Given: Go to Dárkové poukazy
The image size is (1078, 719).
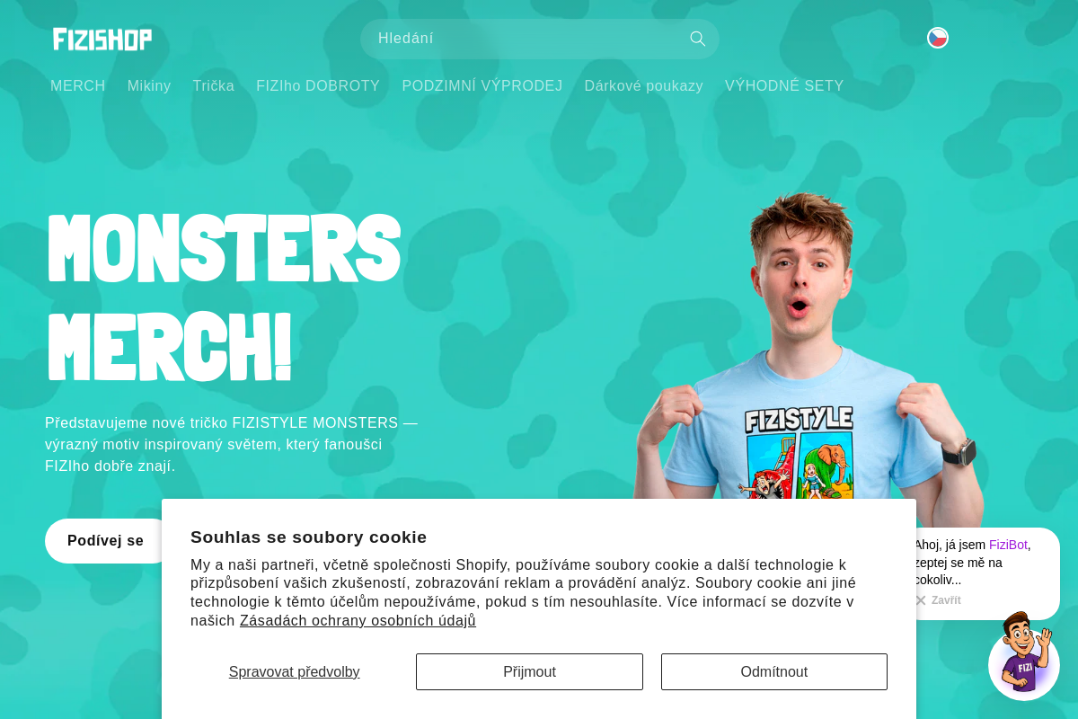Looking at the screenshot, I should click(x=644, y=86).
